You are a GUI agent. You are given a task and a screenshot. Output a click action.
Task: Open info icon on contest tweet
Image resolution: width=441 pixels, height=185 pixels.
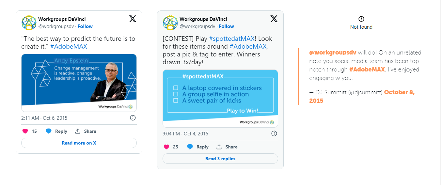coord(274,133)
